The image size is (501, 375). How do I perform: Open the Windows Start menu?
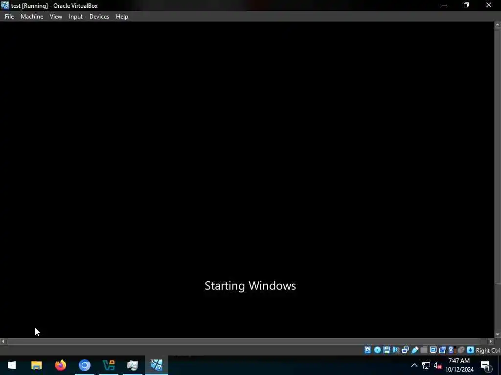pyautogui.click(x=12, y=365)
